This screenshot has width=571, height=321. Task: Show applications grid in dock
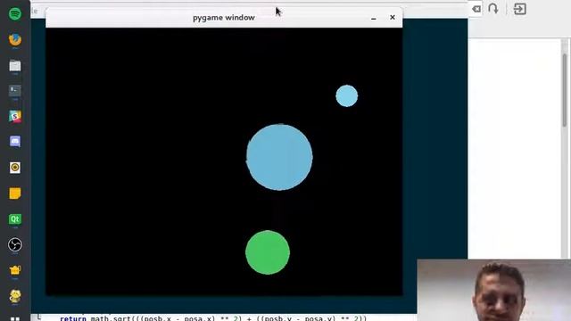coord(15,319)
